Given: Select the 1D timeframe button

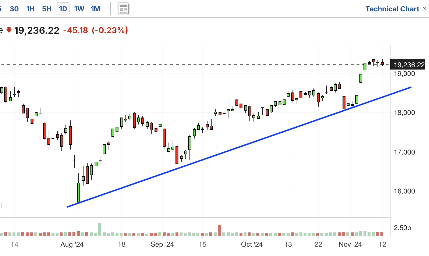Looking at the screenshot, I should coord(63,9).
